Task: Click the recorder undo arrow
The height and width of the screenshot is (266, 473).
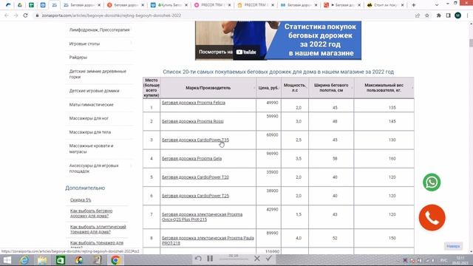Action: [198, 259]
